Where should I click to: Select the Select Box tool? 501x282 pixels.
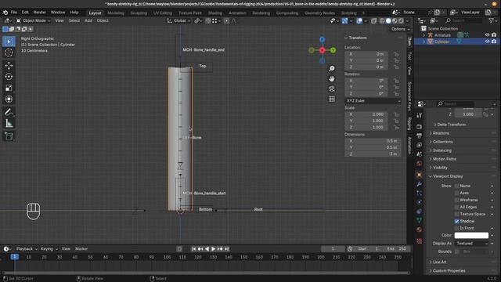(9, 42)
